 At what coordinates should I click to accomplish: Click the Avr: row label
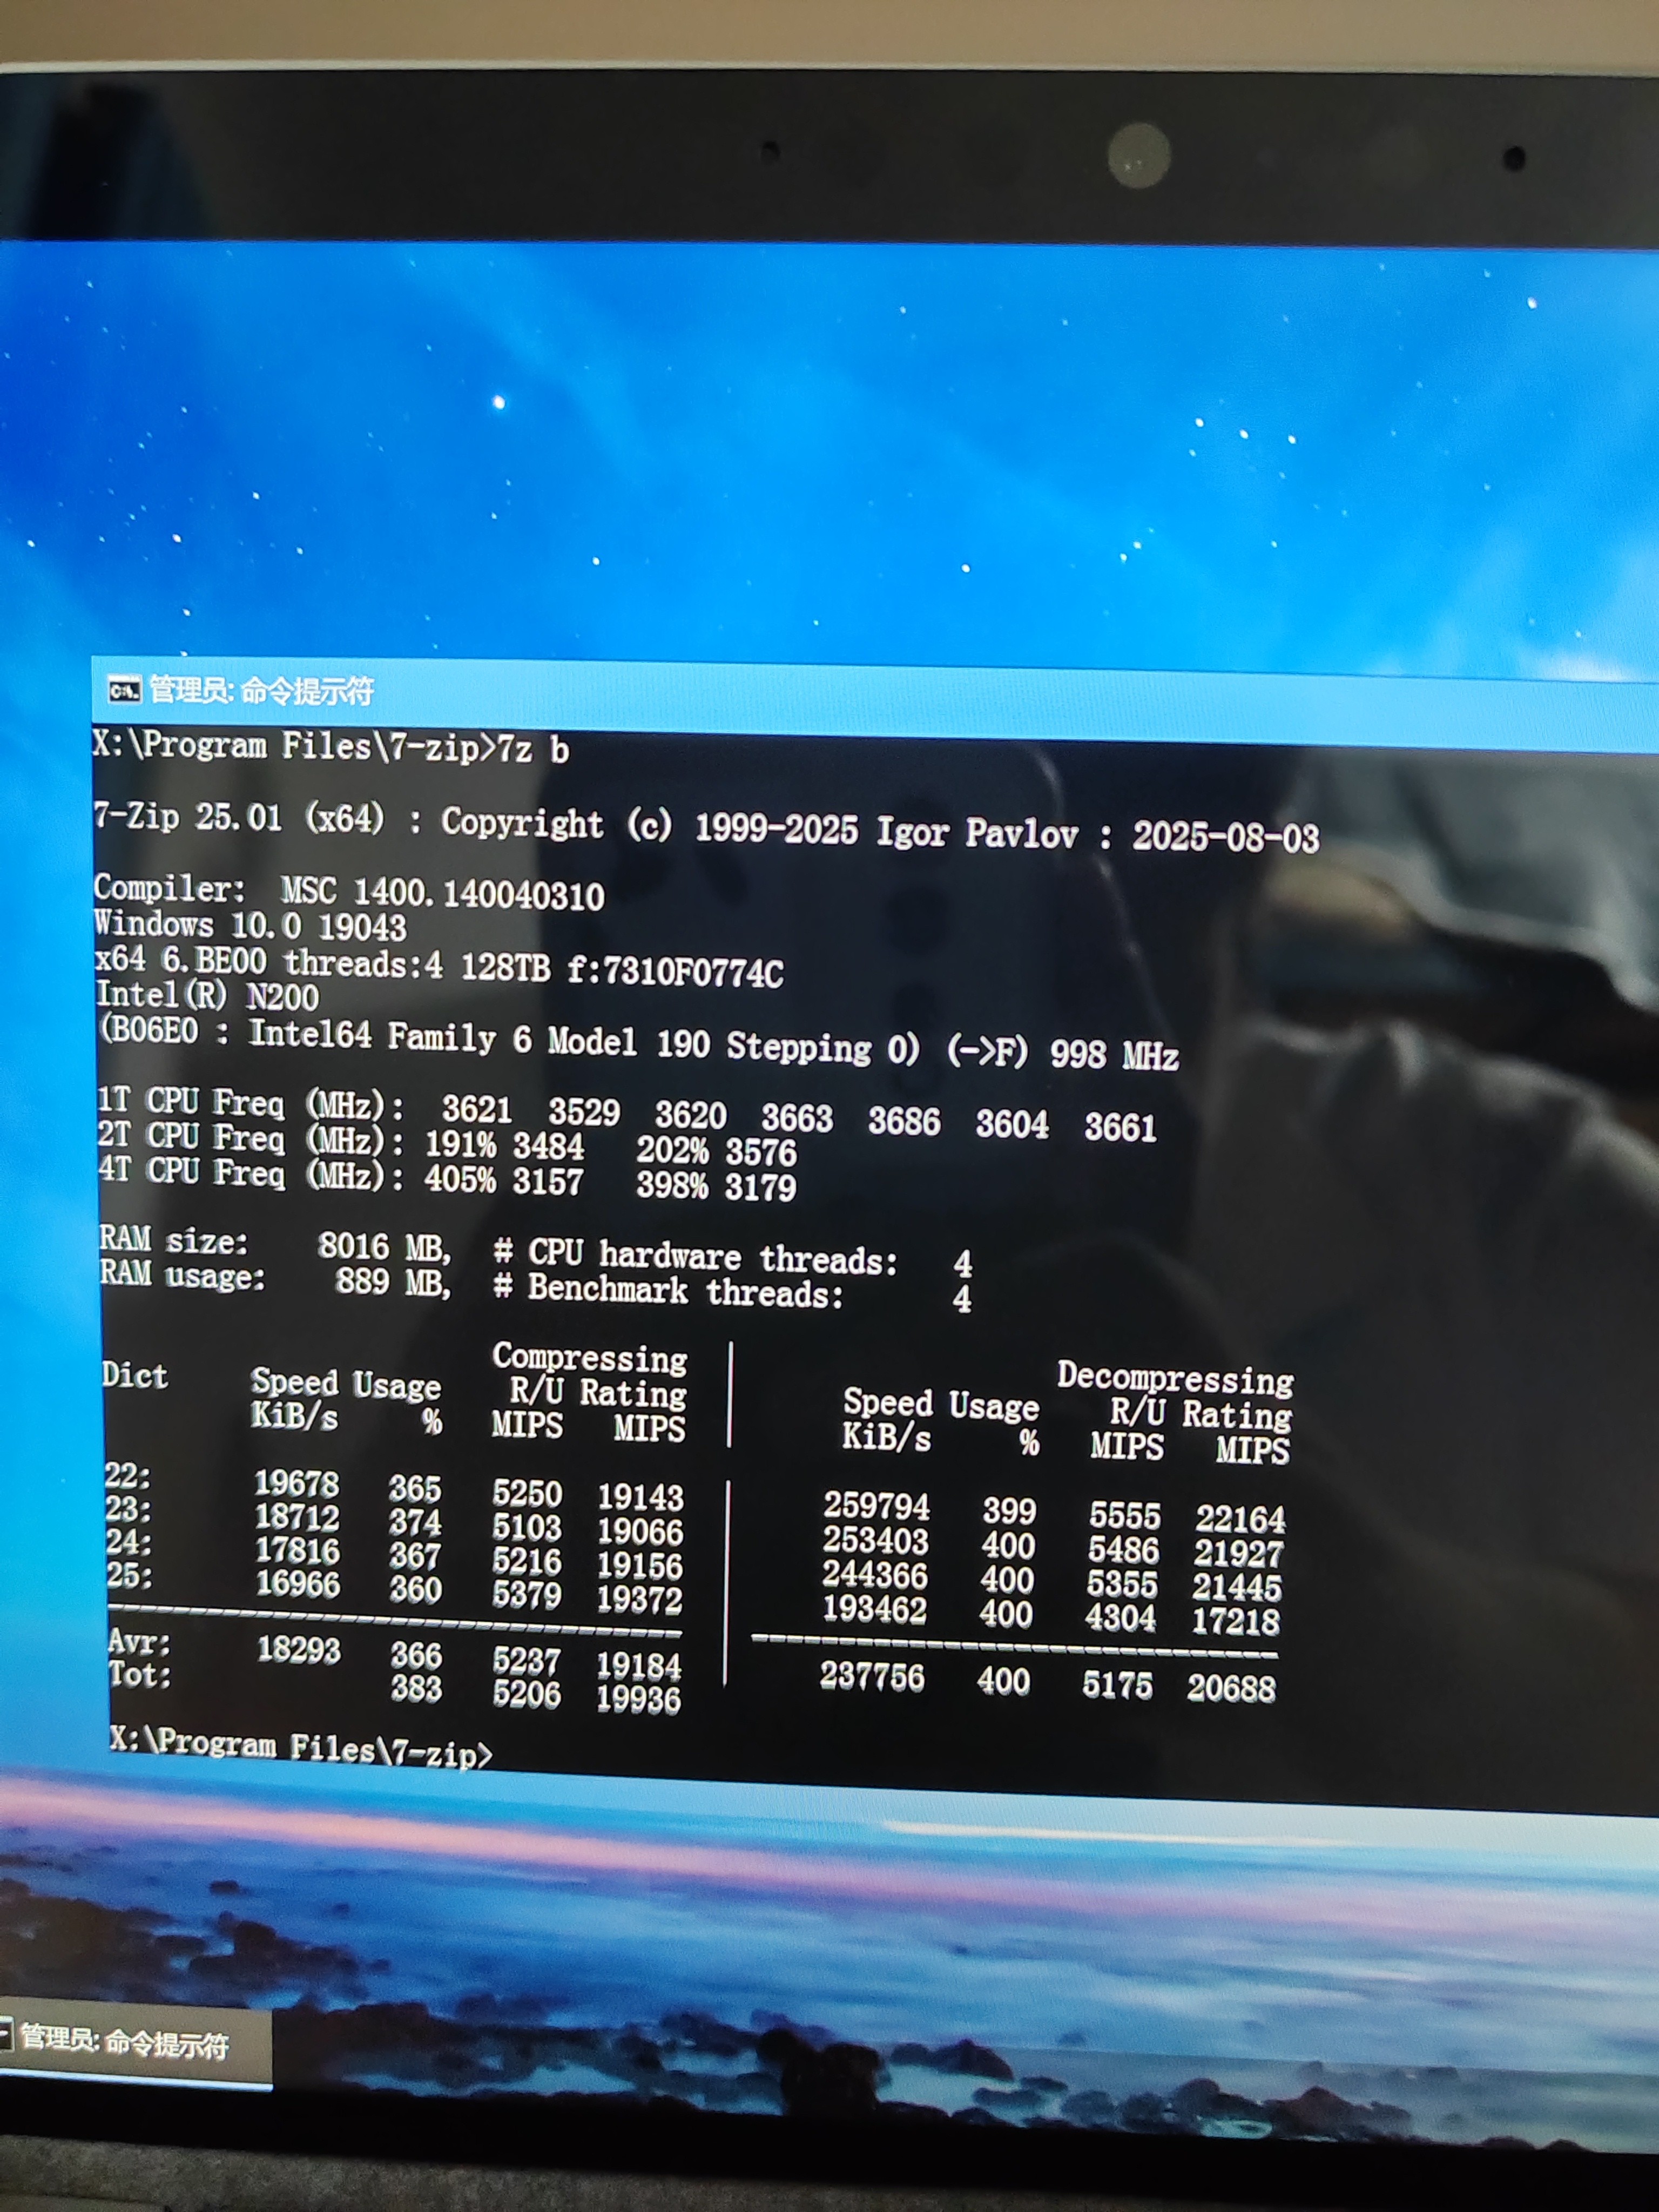click(138, 1642)
